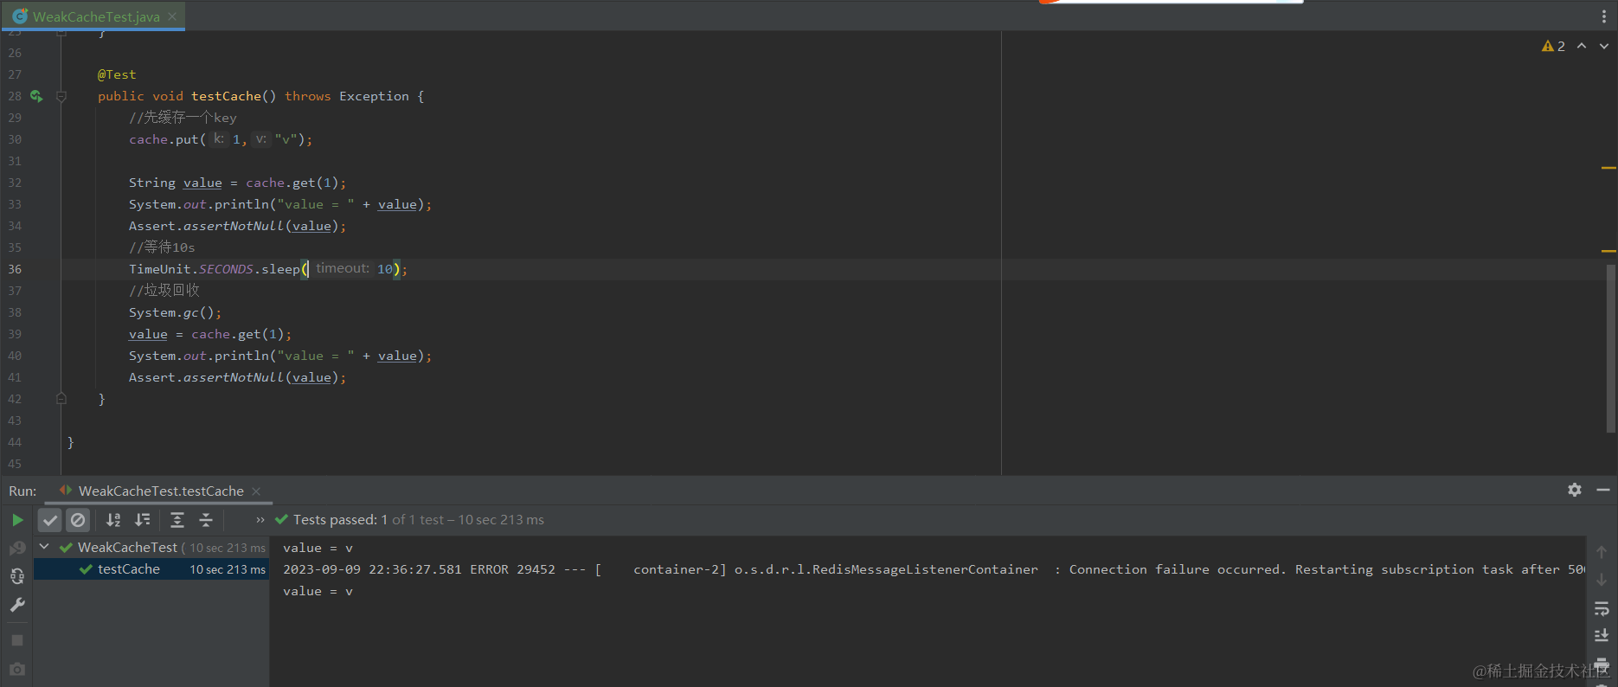Hide the Run tool window

tap(1603, 490)
